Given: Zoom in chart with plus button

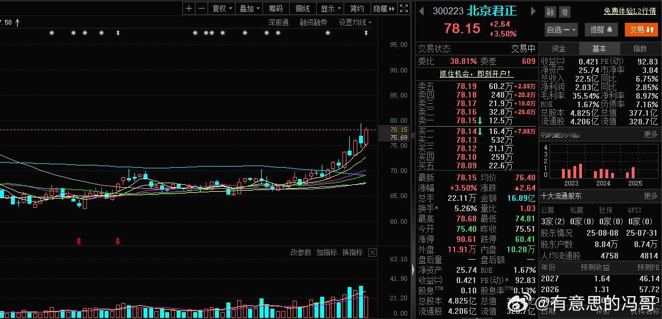Looking at the screenshot, I should coord(189,9).
